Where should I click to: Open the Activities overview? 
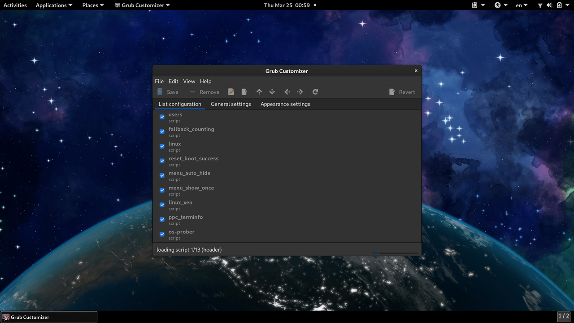point(15,5)
